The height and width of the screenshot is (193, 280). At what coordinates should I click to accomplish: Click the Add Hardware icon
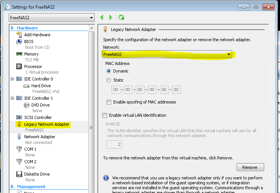click(x=19, y=34)
